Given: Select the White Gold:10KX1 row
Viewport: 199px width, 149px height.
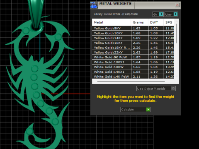Looking at the screenshot, I should [133, 62].
